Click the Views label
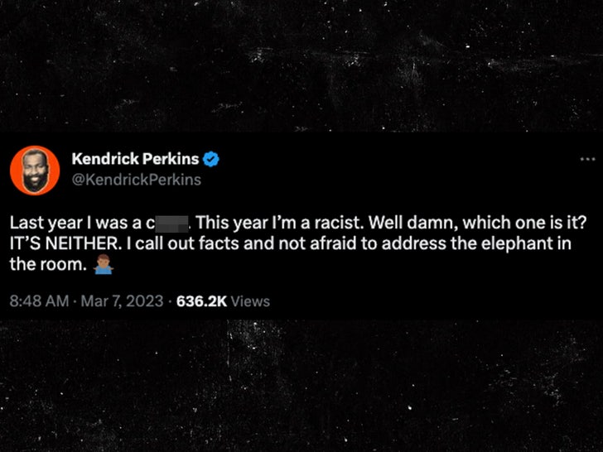Image resolution: width=603 pixels, height=452 pixels. coord(250,301)
